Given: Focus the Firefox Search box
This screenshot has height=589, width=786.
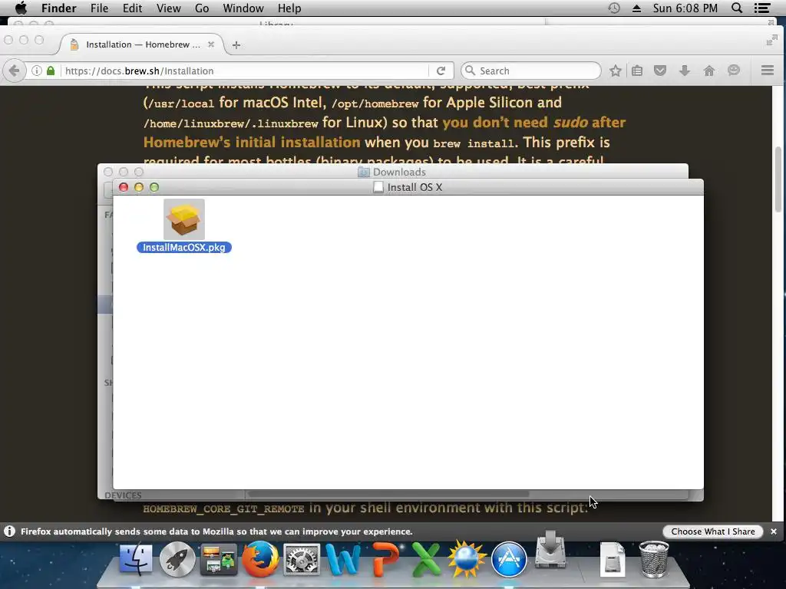Looking at the screenshot, I should [531, 71].
